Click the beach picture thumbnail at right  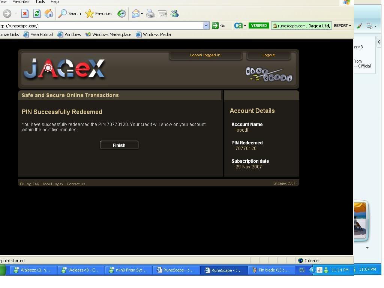[x=360, y=220]
